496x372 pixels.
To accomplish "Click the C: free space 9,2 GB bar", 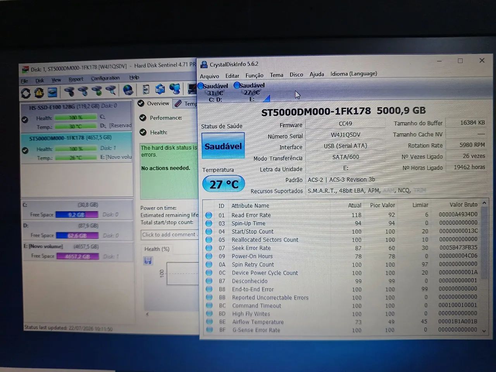I will click(x=77, y=214).
